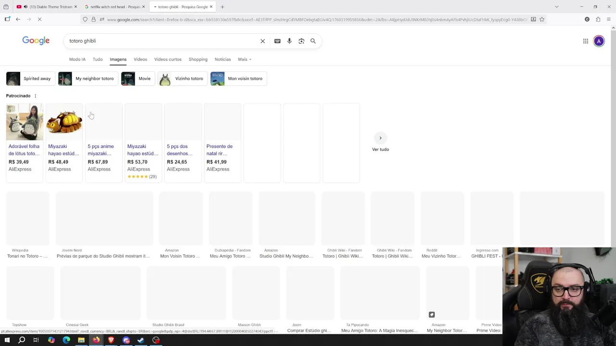Switch to the netflix witch red head tab

click(x=114, y=7)
